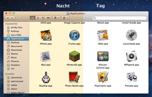Click the iWeb.app icon
The image size is (152, 97).
[103, 35]
